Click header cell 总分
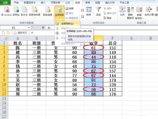 coord(112,43)
